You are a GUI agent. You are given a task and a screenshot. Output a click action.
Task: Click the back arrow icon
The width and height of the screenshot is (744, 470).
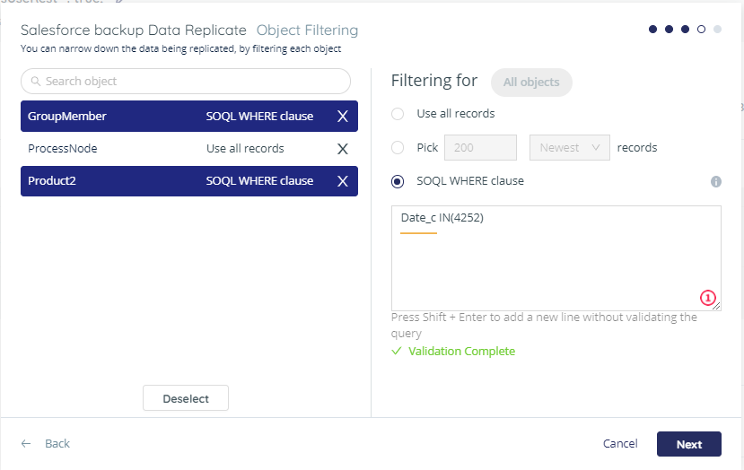click(x=26, y=444)
